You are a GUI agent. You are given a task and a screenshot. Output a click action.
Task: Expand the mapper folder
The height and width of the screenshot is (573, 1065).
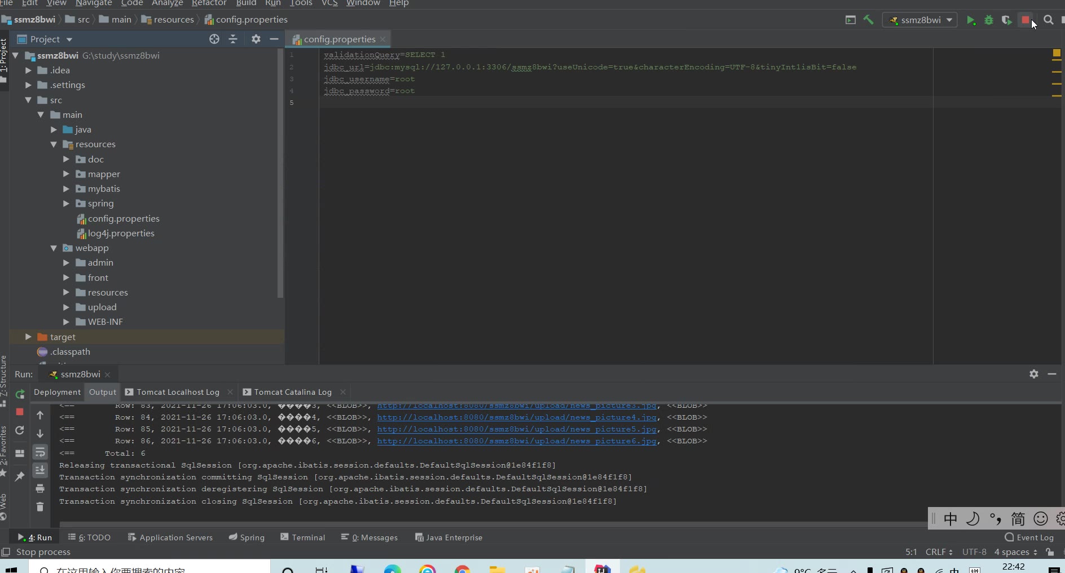tap(66, 174)
